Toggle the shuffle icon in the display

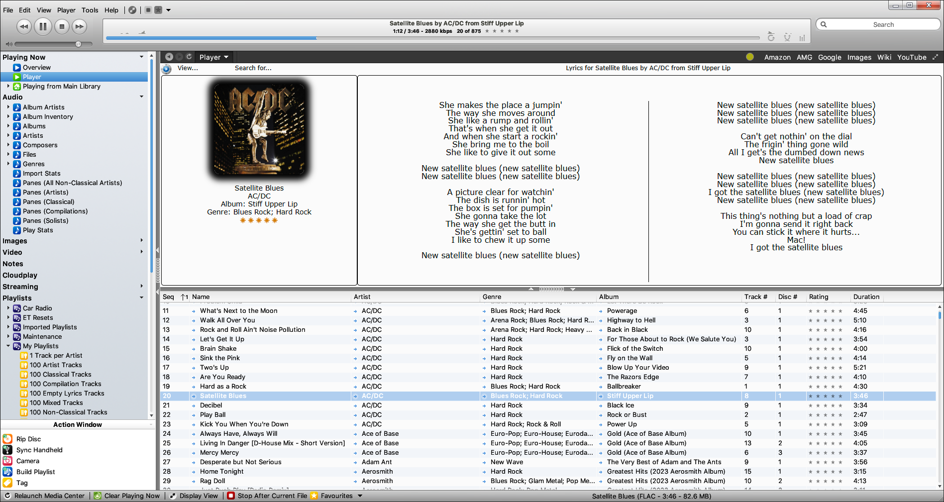click(787, 38)
